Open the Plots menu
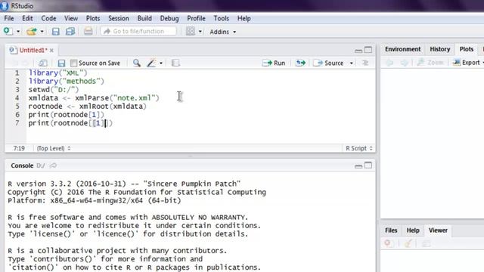Screen dimensions: 484x272 [93, 18]
